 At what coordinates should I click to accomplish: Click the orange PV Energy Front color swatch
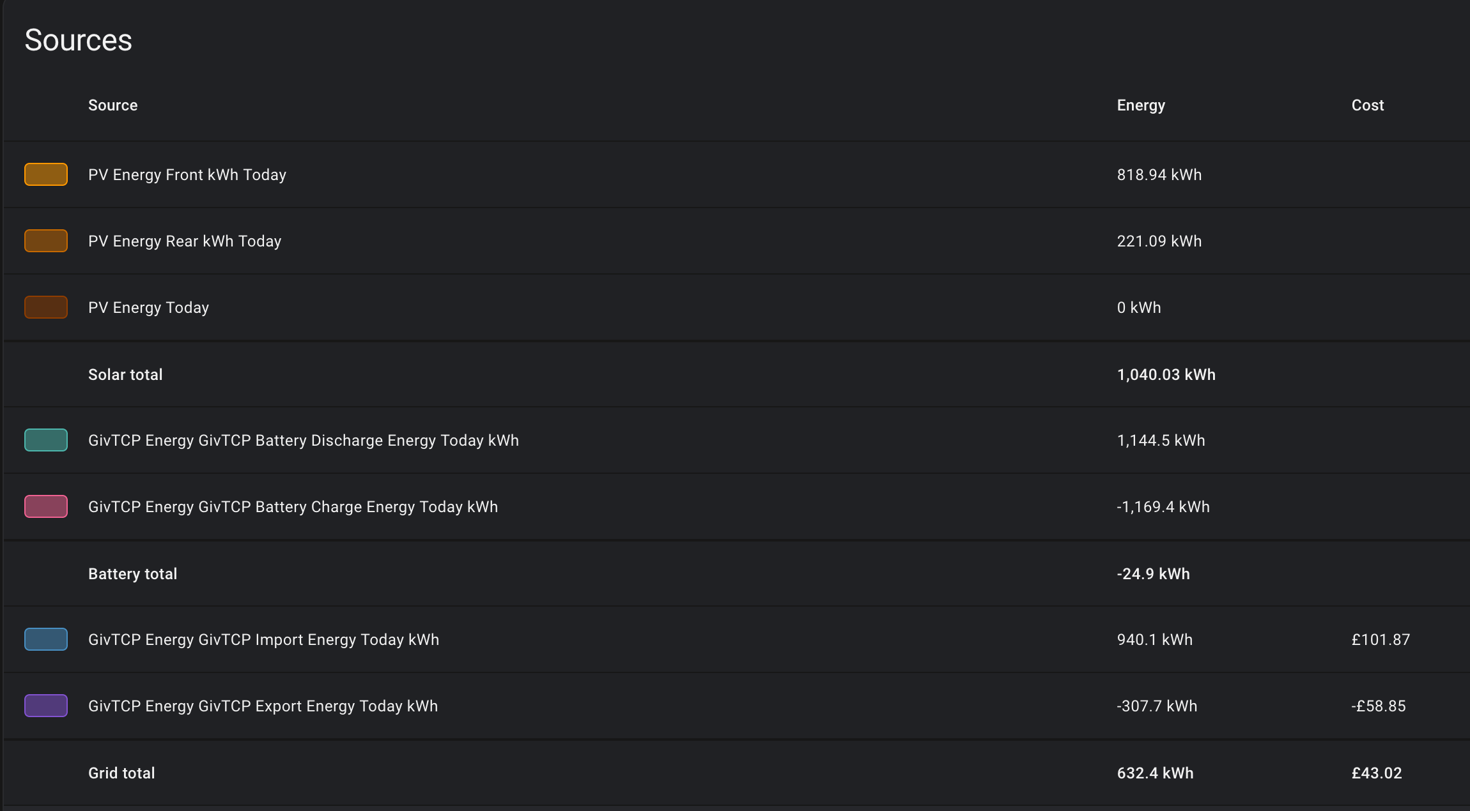(x=46, y=174)
